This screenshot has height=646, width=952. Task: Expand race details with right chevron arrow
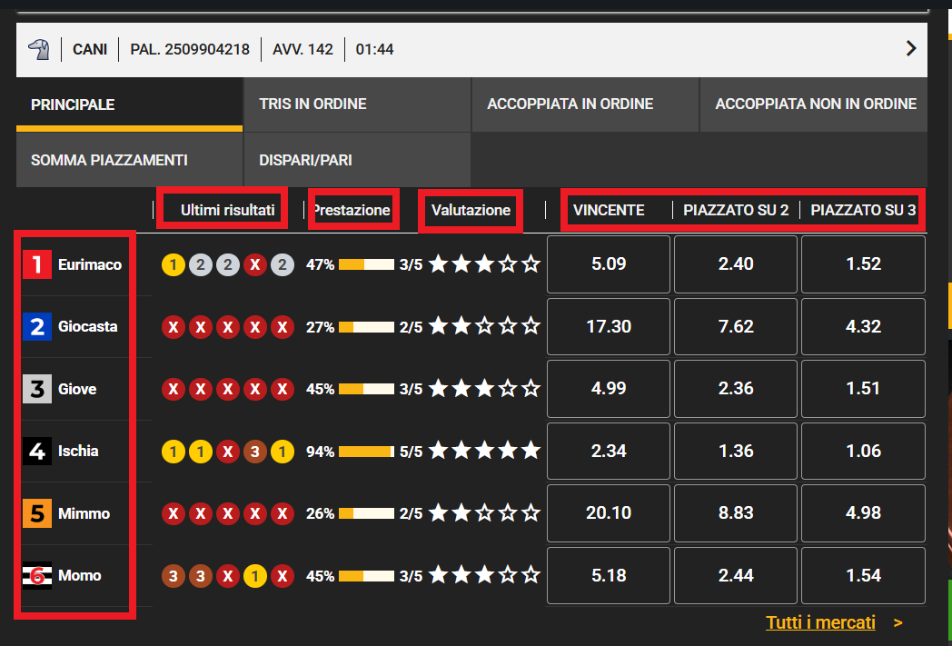click(911, 48)
